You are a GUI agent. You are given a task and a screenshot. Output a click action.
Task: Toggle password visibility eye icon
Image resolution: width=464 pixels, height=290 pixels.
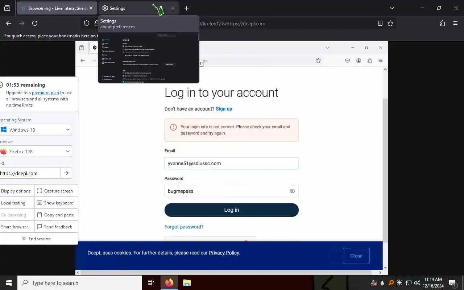pos(292,191)
